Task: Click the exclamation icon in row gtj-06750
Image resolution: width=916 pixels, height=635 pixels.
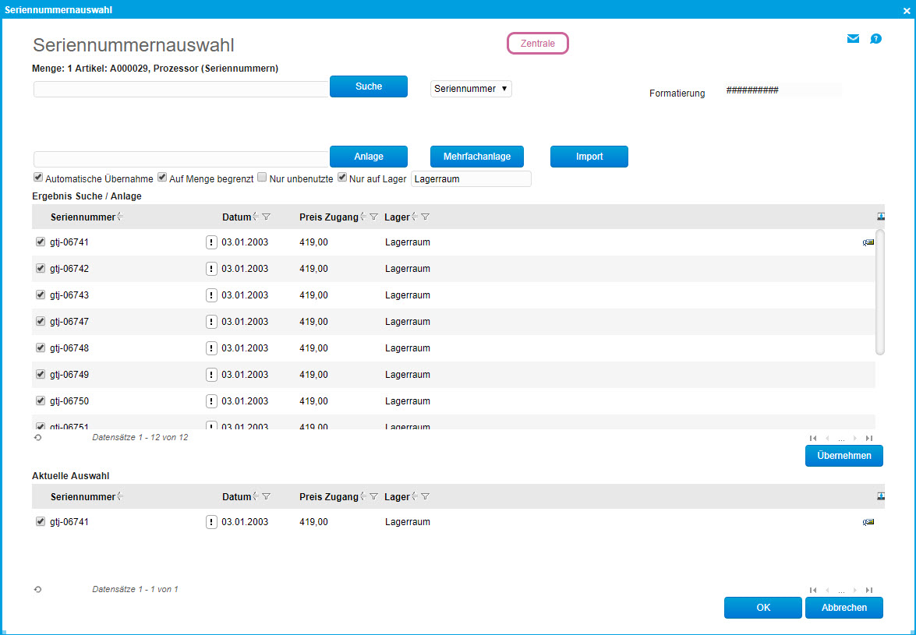Action: (211, 401)
